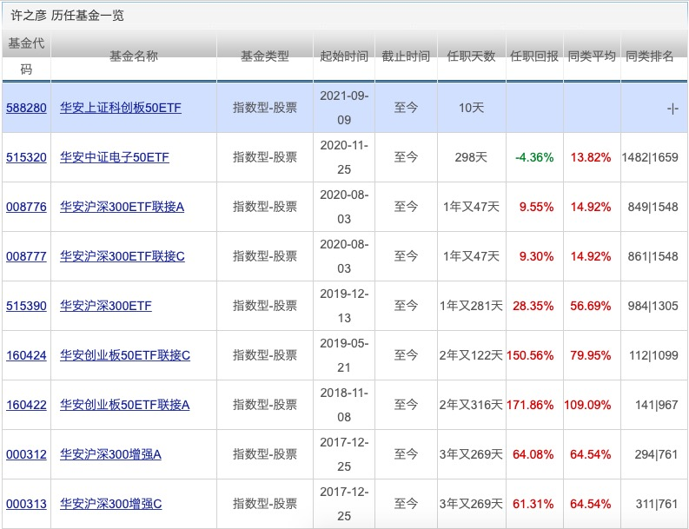Viewport: 689px width, 529px height.
Task: Select the 2年又122天 tenure cell
Action: (471, 355)
